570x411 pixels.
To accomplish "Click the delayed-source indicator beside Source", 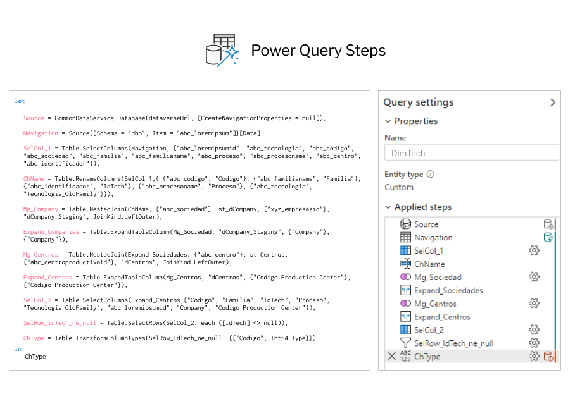I will coord(548,224).
